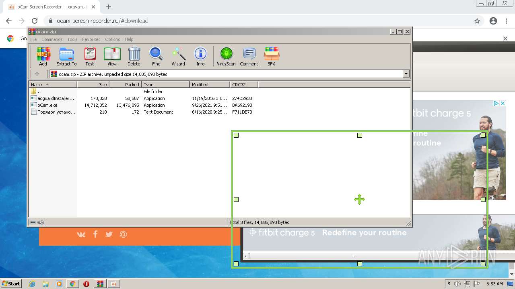This screenshot has width=515, height=289.
Task: Click the Chrome forward navigation arrow
Action: (x=22, y=21)
